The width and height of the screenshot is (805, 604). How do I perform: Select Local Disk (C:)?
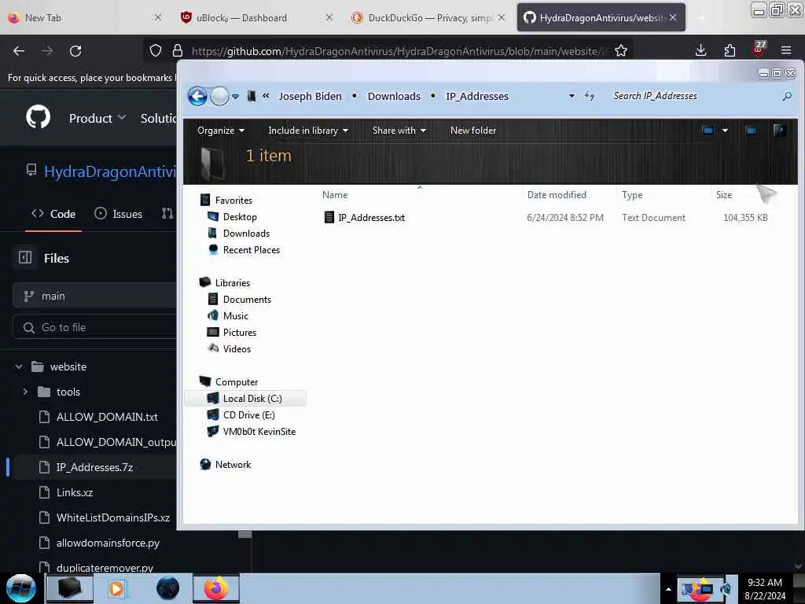point(245,399)
